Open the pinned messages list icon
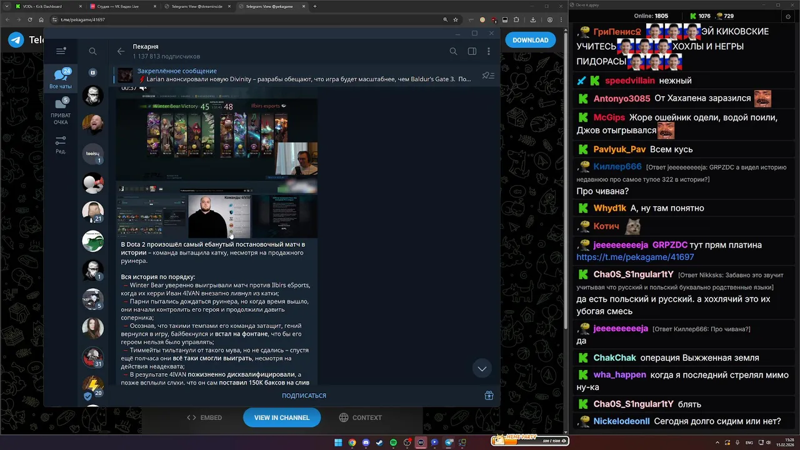 [488, 76]
